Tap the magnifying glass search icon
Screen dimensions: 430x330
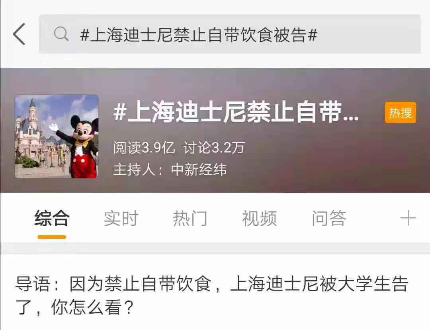point(61,34)
